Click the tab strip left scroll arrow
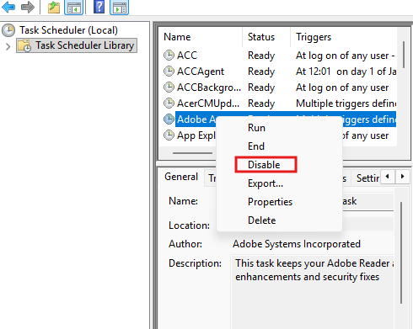Viewport: 413px width, 329px height. [388, 177]
